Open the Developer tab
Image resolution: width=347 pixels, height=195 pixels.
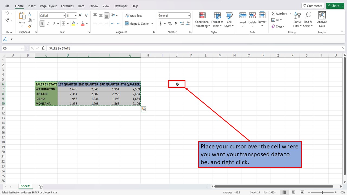click(x=120, y=6)
